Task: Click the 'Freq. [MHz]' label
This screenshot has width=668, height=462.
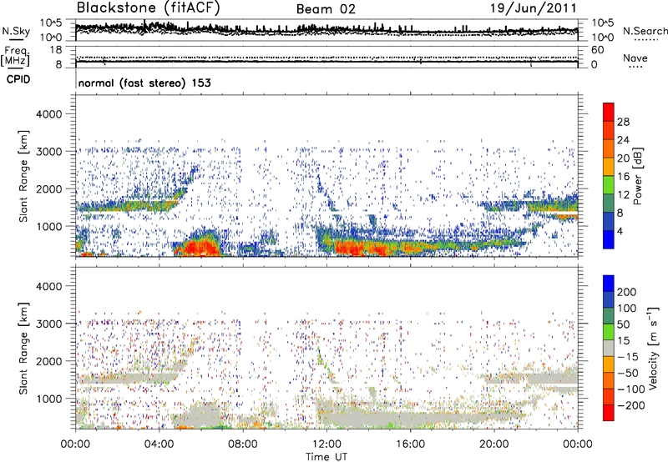Action: [x=17, y=57]
